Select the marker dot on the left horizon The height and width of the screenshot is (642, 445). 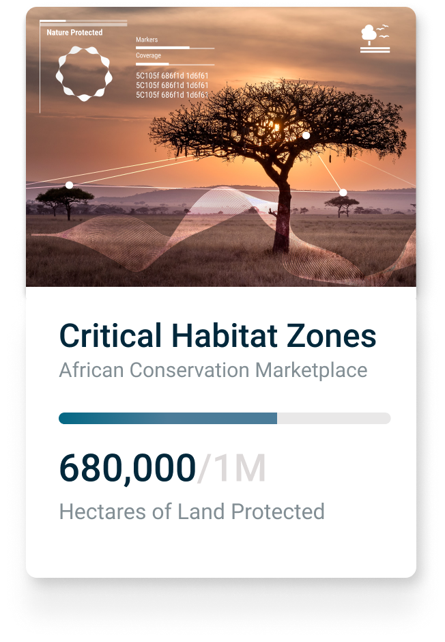point(69,185)
